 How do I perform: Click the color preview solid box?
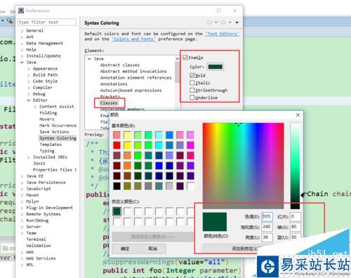pyautogui.click(x=215, y=222)
